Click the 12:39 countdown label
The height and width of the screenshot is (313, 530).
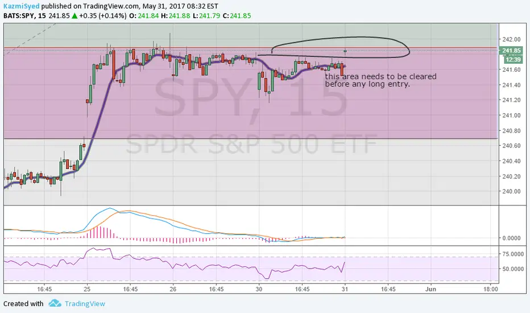[x=514, y=60]
